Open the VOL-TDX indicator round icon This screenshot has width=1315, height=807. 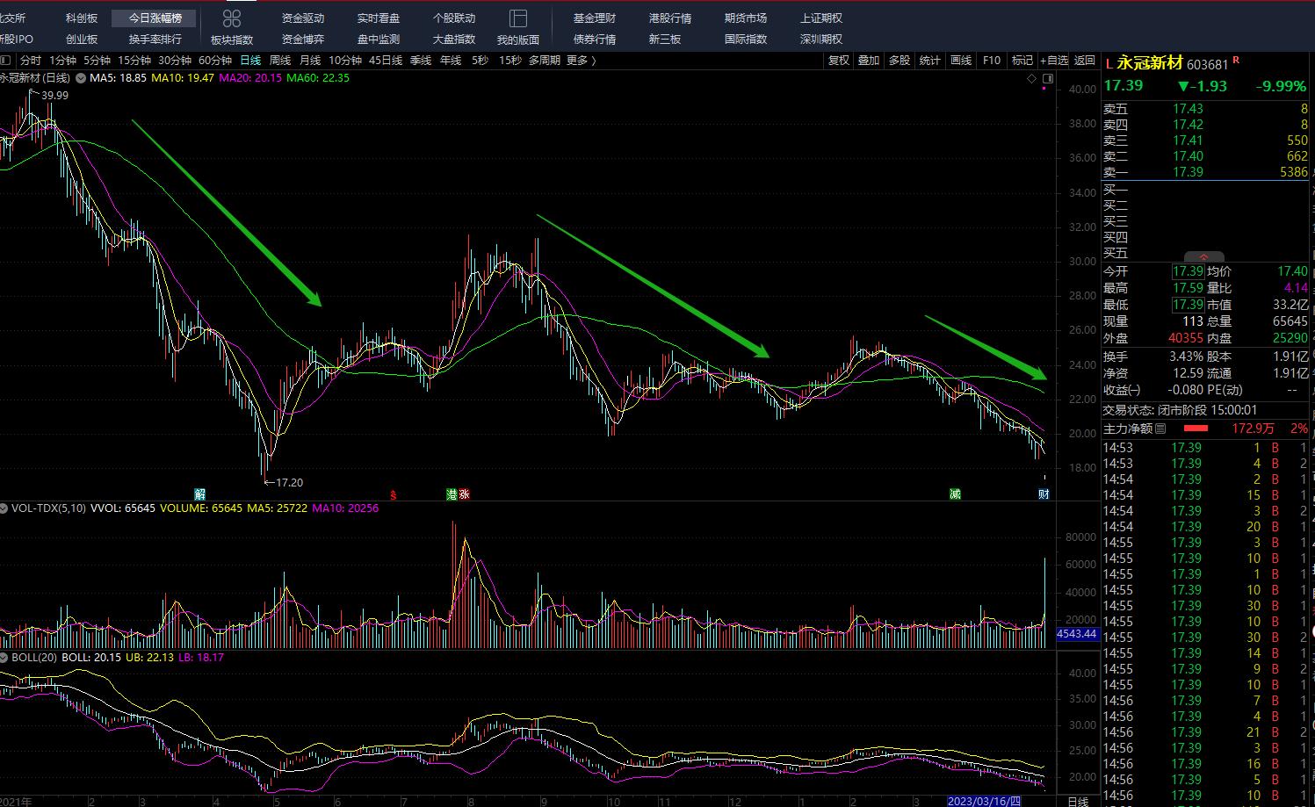click(x=4, y=508)
